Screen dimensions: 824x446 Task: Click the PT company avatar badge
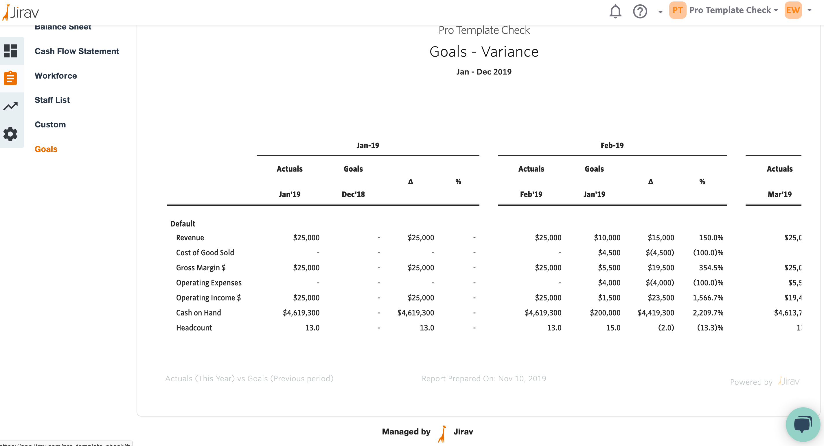(678, 10)
